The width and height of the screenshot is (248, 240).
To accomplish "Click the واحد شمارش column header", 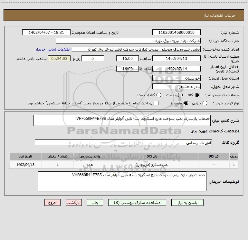I will 90,156.
